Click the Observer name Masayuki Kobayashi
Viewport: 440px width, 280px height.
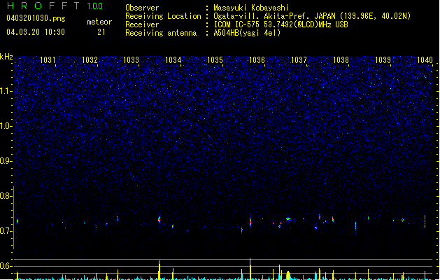(x=251, y=8)
